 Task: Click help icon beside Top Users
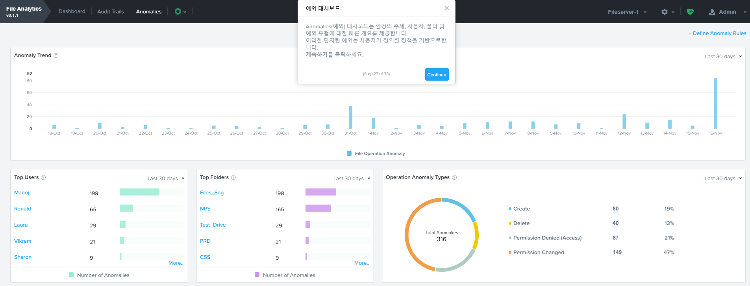tap(43, 177)
